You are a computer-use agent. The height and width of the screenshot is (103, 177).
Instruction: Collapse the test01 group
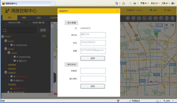6,41
